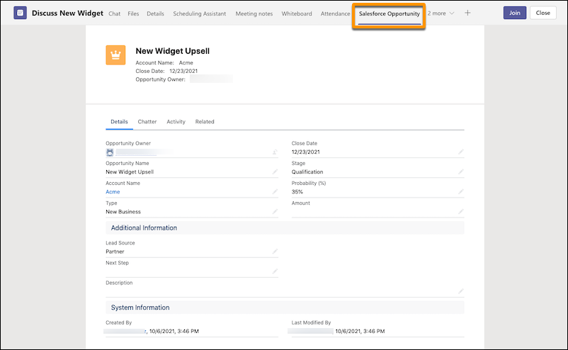
Task: Edit Description using pencil icon
Action: pyautogui.click(x=461, y=291)
